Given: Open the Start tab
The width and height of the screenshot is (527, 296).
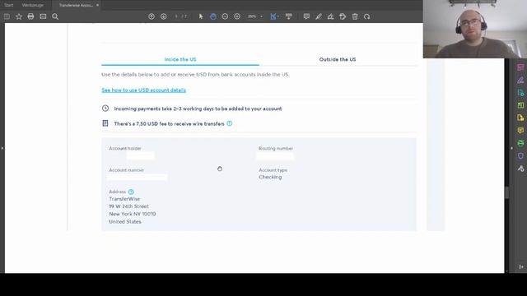Looking at the screenshot, I should point(9,5).
